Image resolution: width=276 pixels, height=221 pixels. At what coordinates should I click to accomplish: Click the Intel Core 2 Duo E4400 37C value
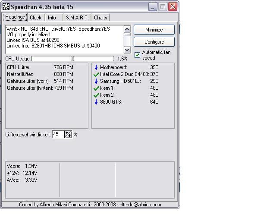154,74
